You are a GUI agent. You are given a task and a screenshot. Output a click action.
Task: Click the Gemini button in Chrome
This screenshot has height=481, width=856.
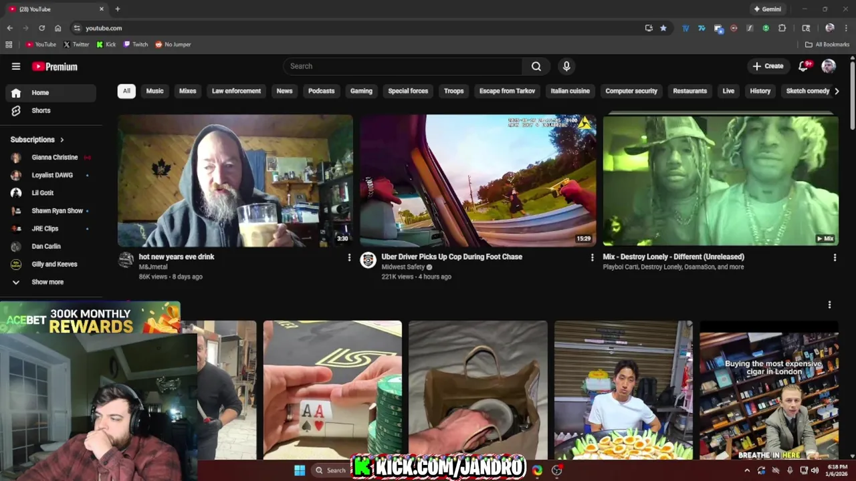[768, 9]
